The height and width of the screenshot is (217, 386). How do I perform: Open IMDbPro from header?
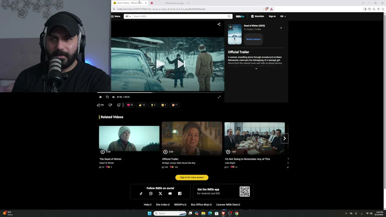pos(240,16)
